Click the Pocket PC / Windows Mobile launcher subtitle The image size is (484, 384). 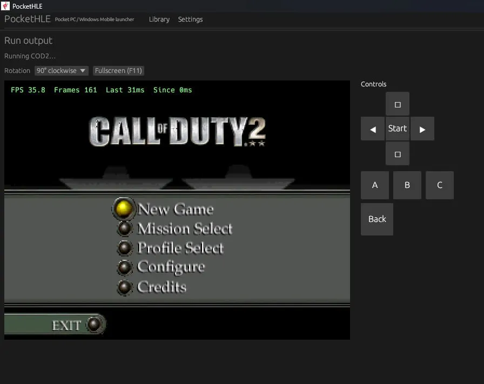tap(95, 19)
